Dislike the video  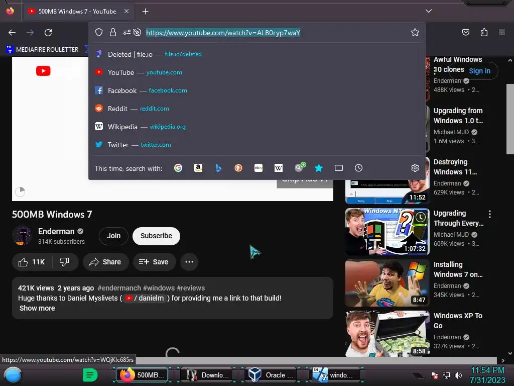(65, 262)
